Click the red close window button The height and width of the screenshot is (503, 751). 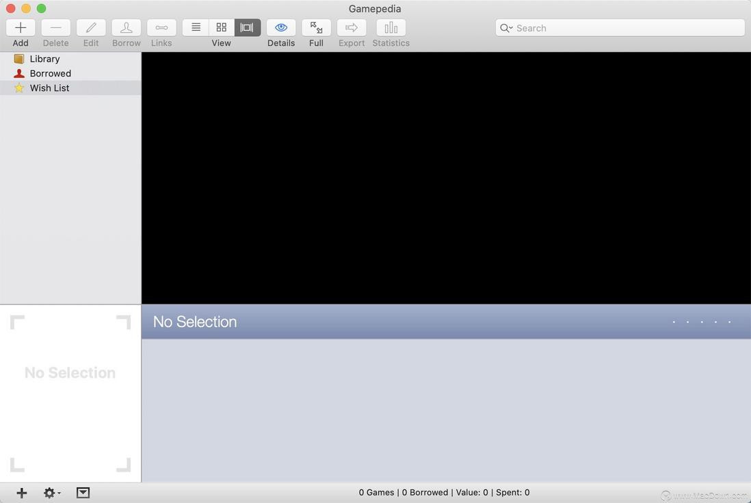10,8
